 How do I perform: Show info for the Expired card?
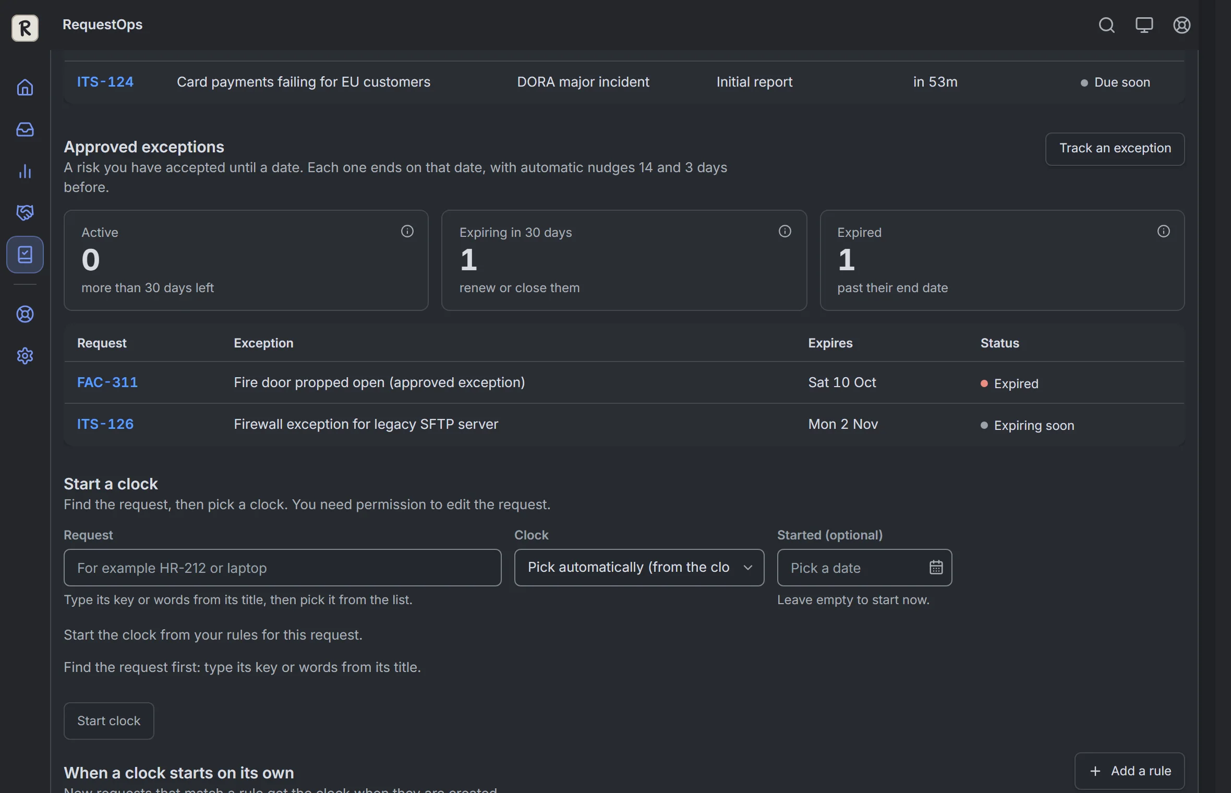tap(1163, 231)
